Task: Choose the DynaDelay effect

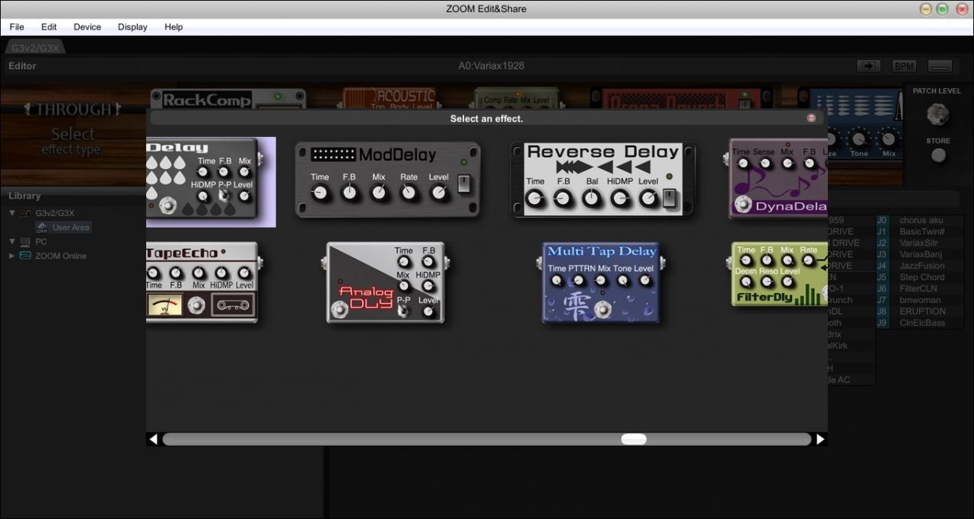Action: point(778,178)
